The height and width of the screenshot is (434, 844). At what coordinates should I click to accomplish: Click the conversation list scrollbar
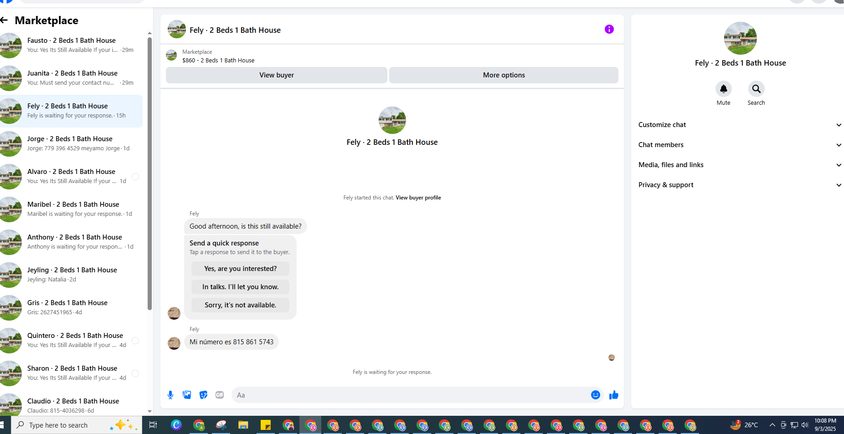click(x=149, y=173)
